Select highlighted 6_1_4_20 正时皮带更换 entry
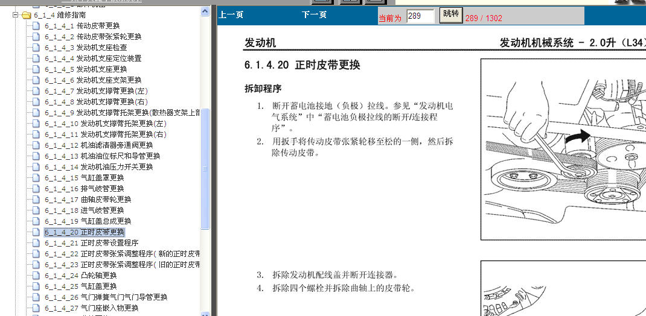The image size is (646, 316). click(x=85, y=232)
